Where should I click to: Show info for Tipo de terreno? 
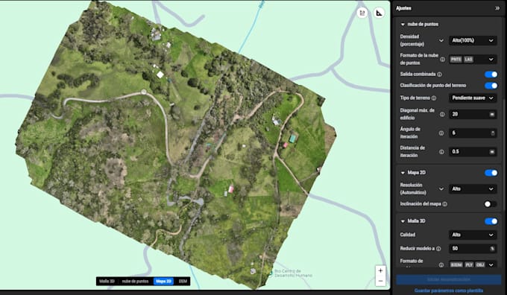point(434,98)
